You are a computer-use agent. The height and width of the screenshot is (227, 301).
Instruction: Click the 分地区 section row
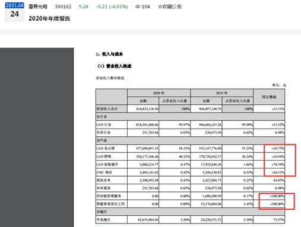(190, 212)
